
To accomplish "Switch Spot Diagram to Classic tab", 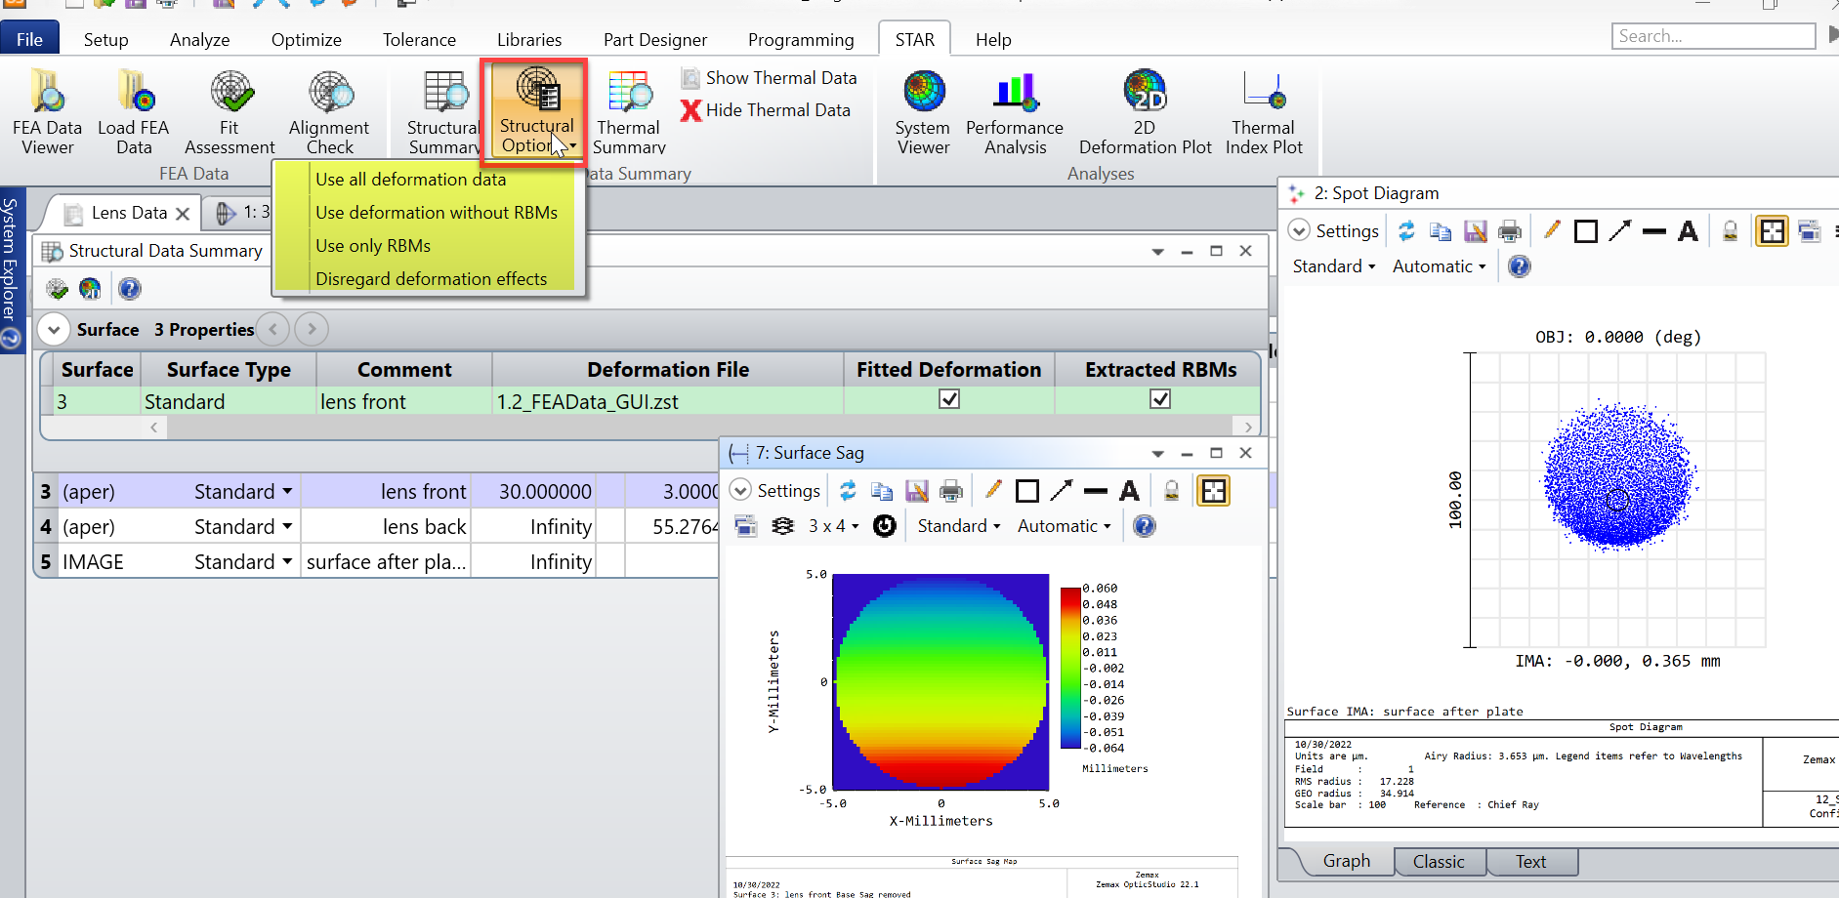I will (x=1439, y=862).
